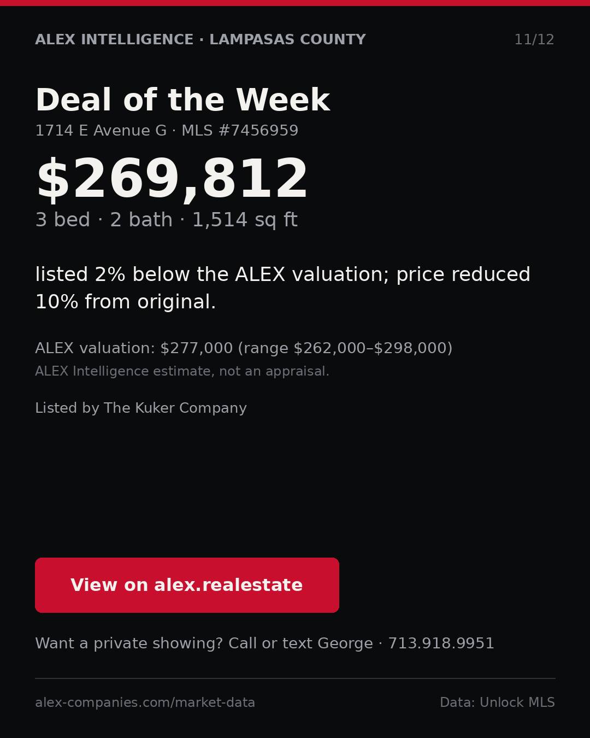This screenshot has height=738, width=590.
Task: Click the ALEX Intelligence Lampasas County header
Action: [200, 40]
